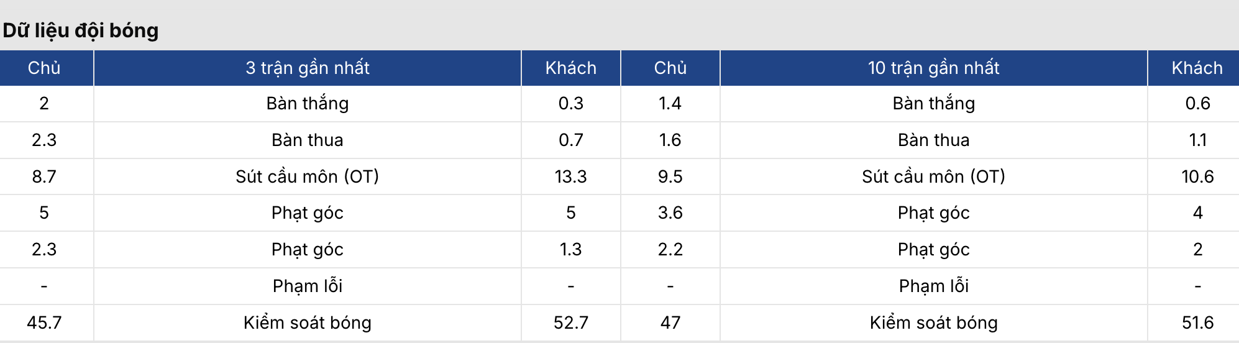The width and height of the screenshot is (1239, 343).
Task: Click the home possession value 45.7
Action: click(x=44, y=322)
